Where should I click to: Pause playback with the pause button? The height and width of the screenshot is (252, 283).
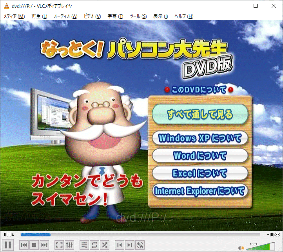point(8,245)
